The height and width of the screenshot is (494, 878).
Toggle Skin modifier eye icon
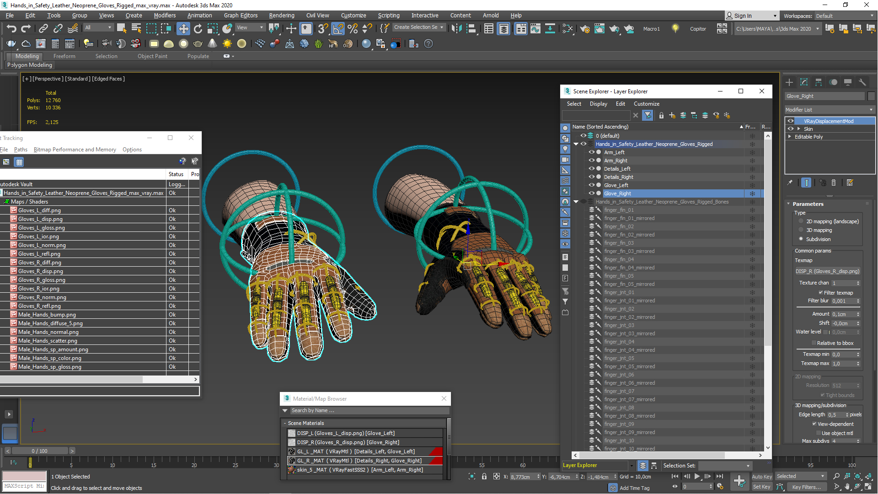click(x=791, y=129)
